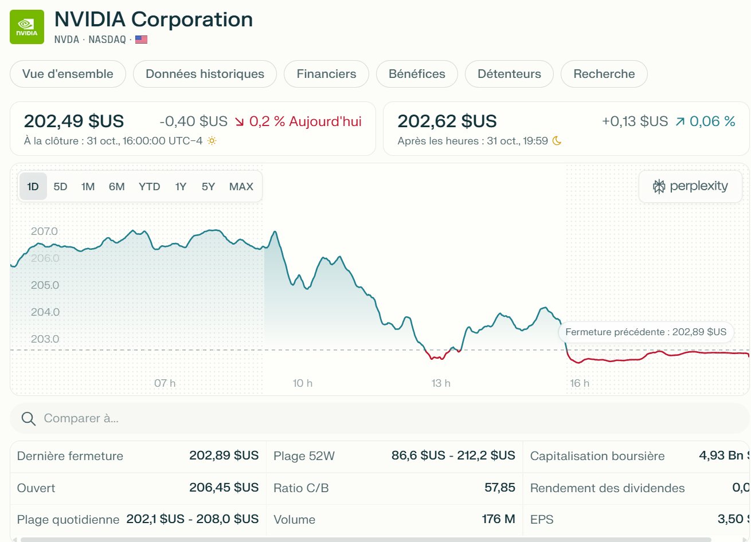Open the Détenteurs tab
This screenshot has width=751, height=542.
[x=509, y=74]
